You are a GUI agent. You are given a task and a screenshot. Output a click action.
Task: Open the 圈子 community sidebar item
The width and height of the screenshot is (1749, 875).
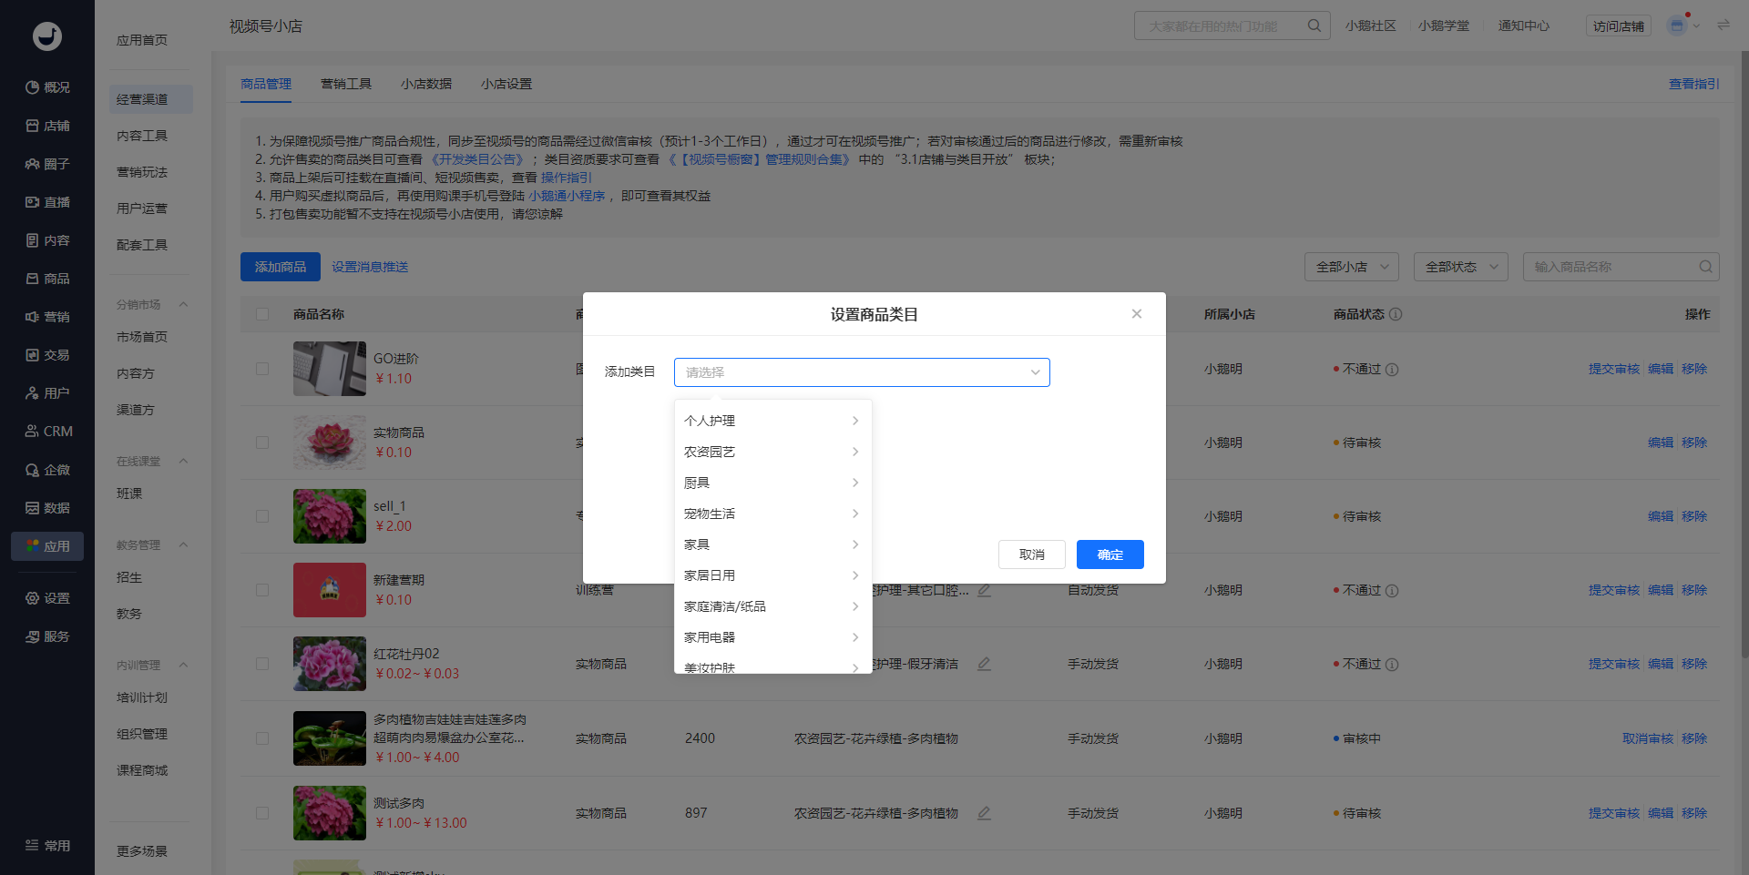pyautogui.click(x=47, y=164)
